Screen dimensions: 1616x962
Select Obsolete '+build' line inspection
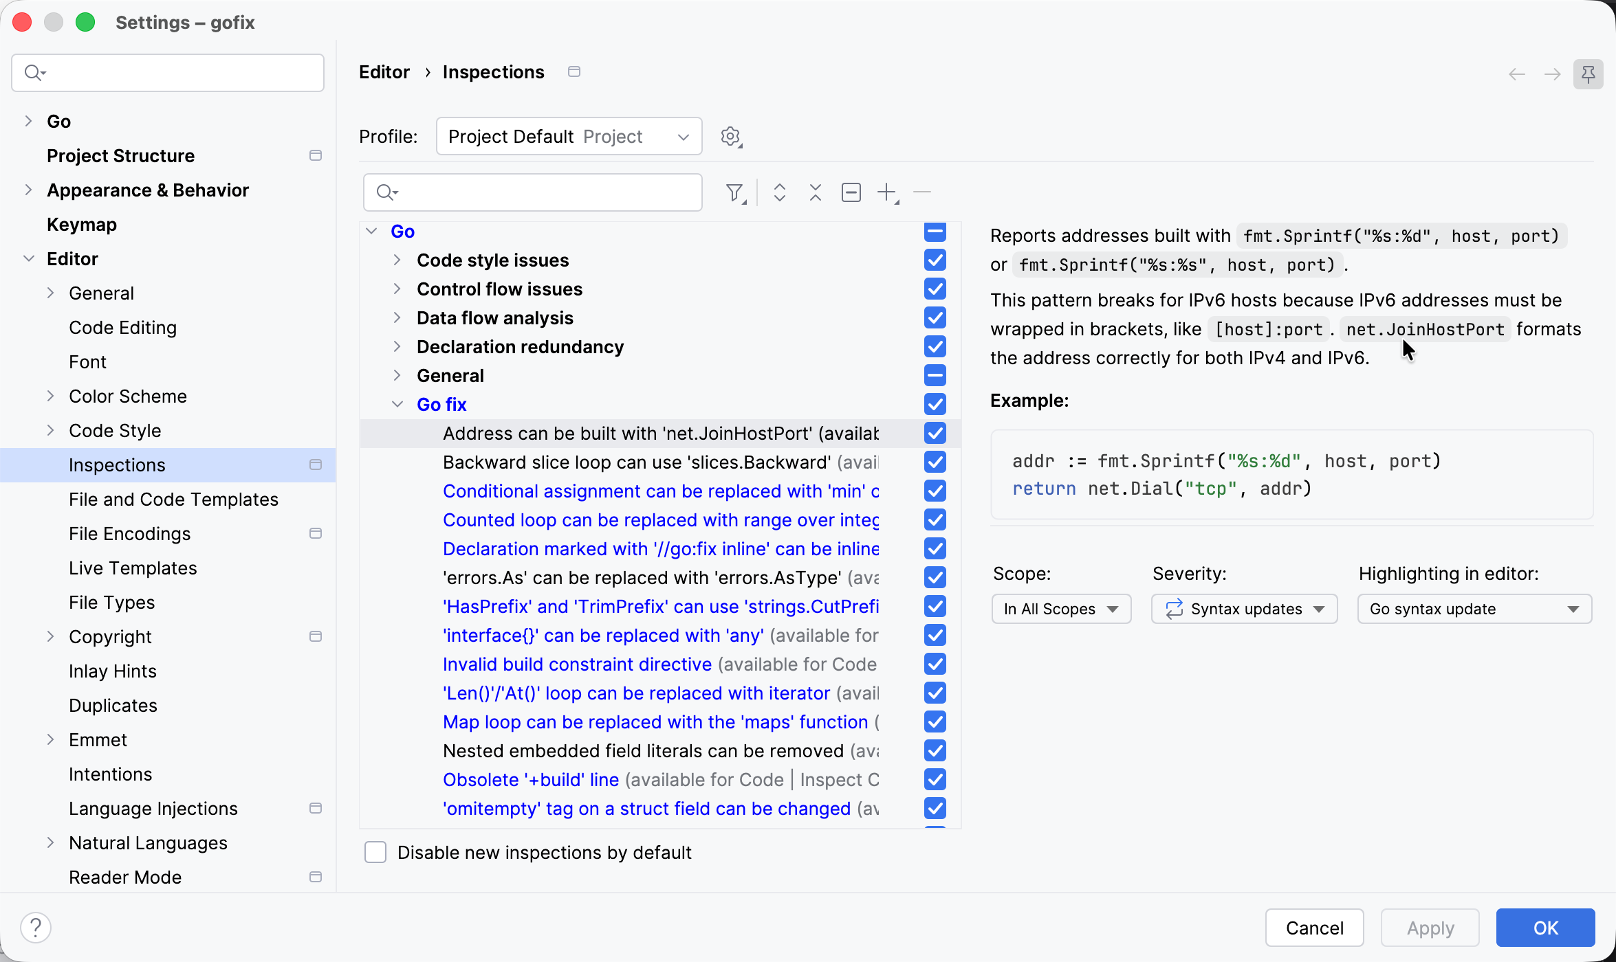(660, 780)
